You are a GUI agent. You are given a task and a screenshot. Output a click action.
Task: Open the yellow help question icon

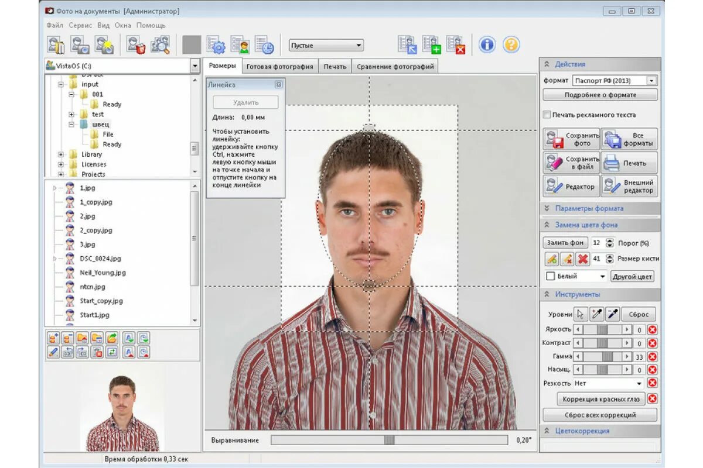point(511,45)
